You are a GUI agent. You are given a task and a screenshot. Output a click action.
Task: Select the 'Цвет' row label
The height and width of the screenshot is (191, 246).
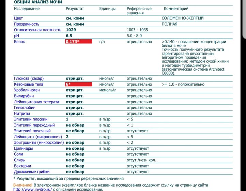click(19, 18)
